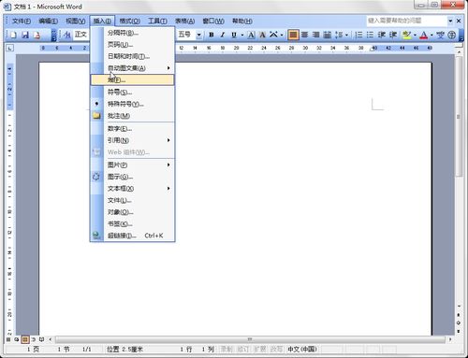Expand the 引用(N) submenu
Screen dimensions: 468x358
[x=133, y=140]
